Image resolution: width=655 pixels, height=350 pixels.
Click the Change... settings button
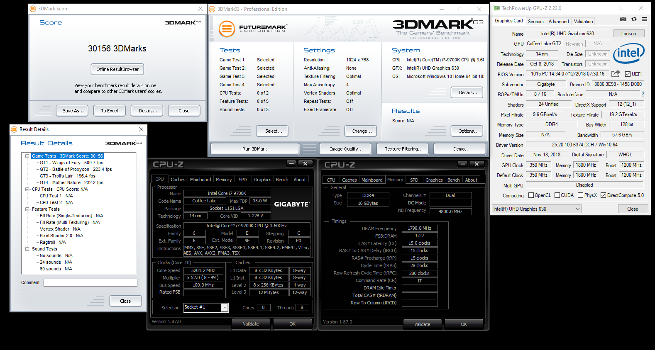[361, 131]
